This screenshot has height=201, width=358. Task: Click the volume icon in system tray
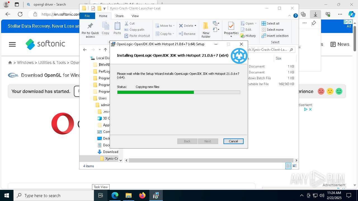click(322, 195)
